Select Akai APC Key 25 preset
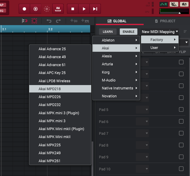Image resolution: width=190 pixels, height=176 pixels. coord(60,73)
